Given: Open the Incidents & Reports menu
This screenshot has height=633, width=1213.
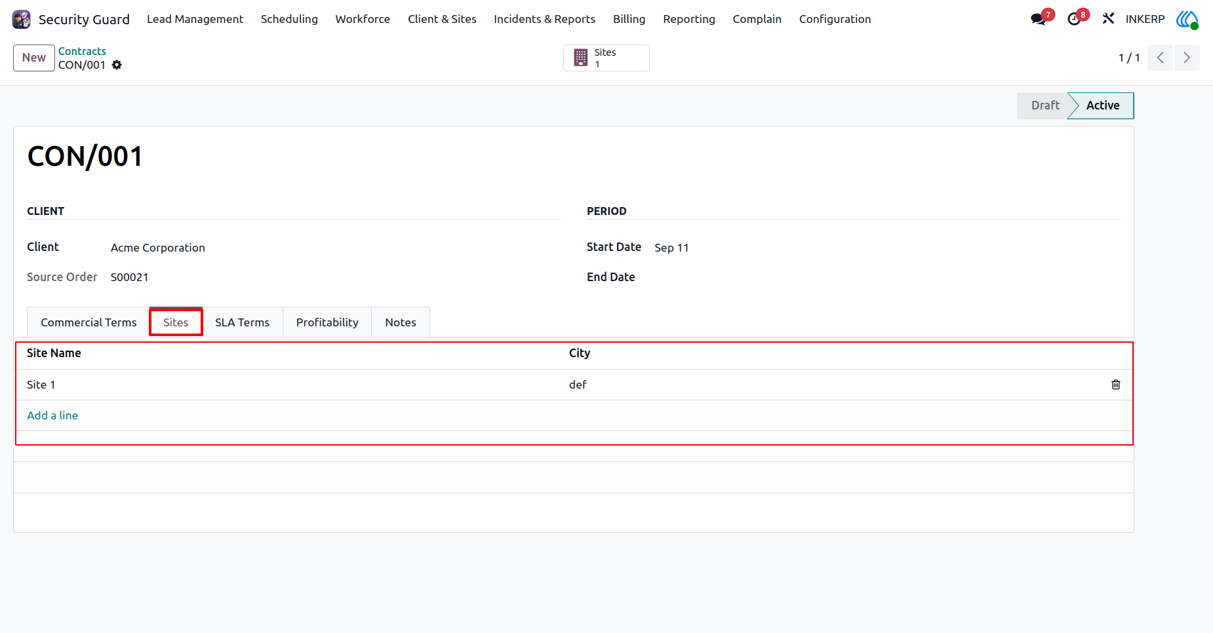Looking at the screenshot, I should (x=544, y=19).
